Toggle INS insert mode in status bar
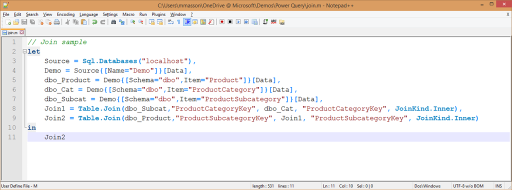Viewport: 512px width, 190px height. [x=498, y=186]
